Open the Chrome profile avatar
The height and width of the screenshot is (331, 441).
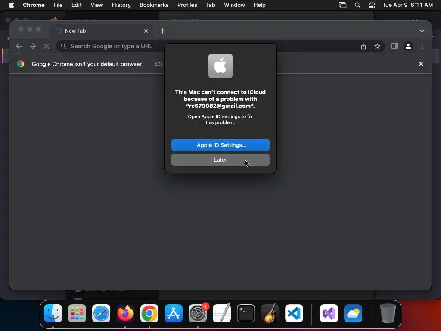pyautogui.click(x=408, y=46)
